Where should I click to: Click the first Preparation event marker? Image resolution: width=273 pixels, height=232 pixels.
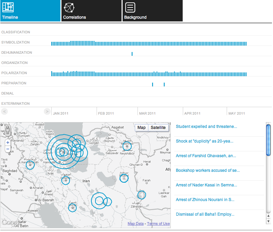[152, 84]
